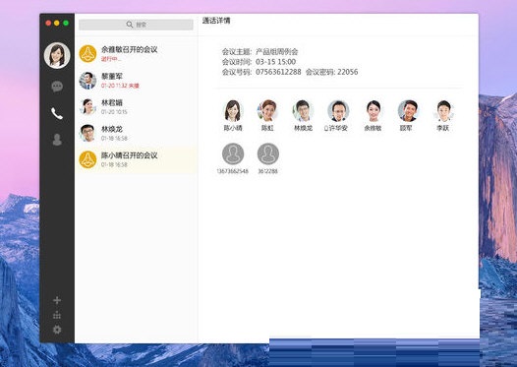Image resolution: width=517 pixels, height=367 pixels.
Task: Click participant 陈虹's avatar
Action: 267,111
